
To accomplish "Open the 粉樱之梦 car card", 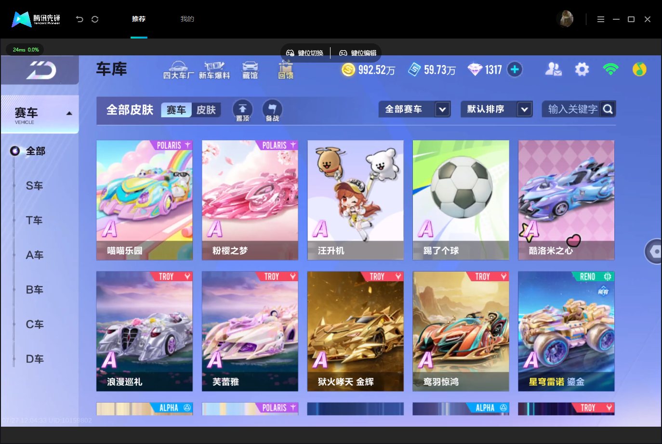I will (250, 200).
